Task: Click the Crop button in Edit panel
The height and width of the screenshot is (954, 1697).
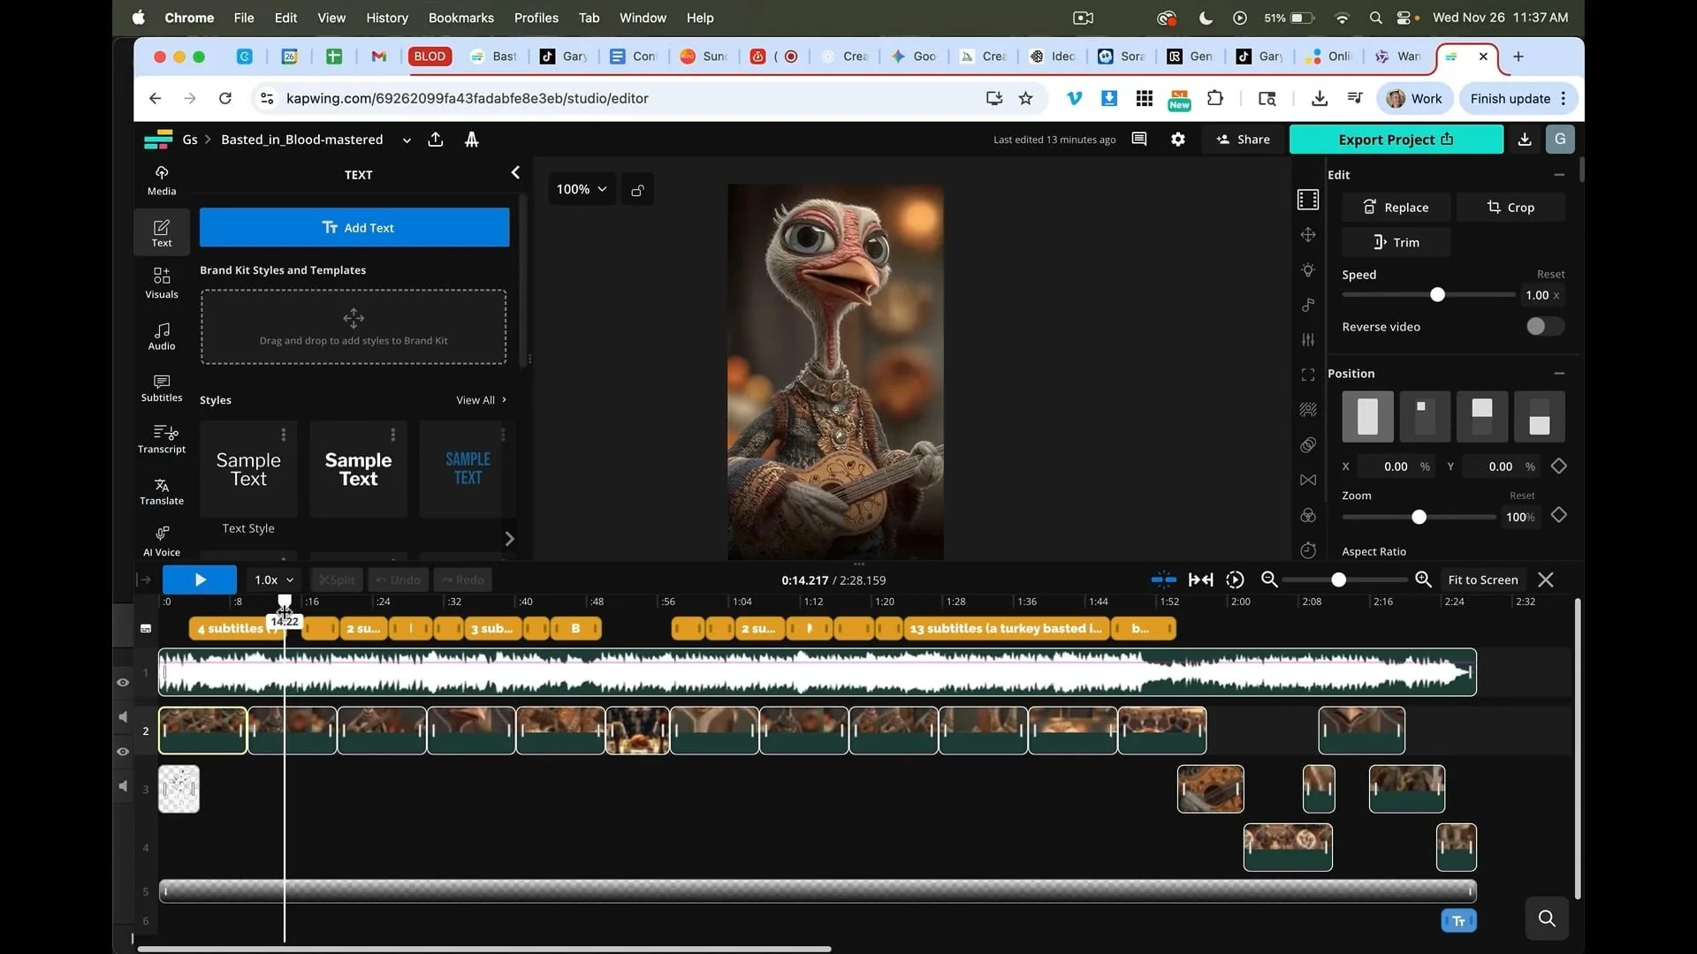Action: coord(1510,207)
